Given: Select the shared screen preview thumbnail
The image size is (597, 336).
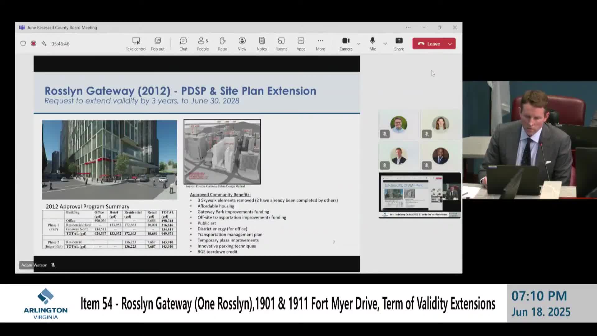Looking at the screenshot, I should [419, 194].
